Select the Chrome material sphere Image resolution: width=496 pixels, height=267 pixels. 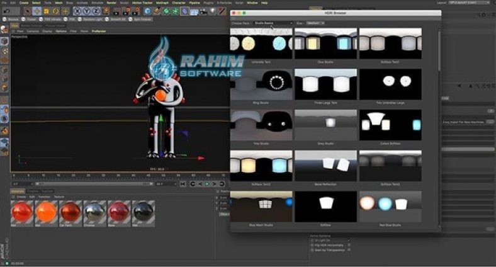[94, 212]
